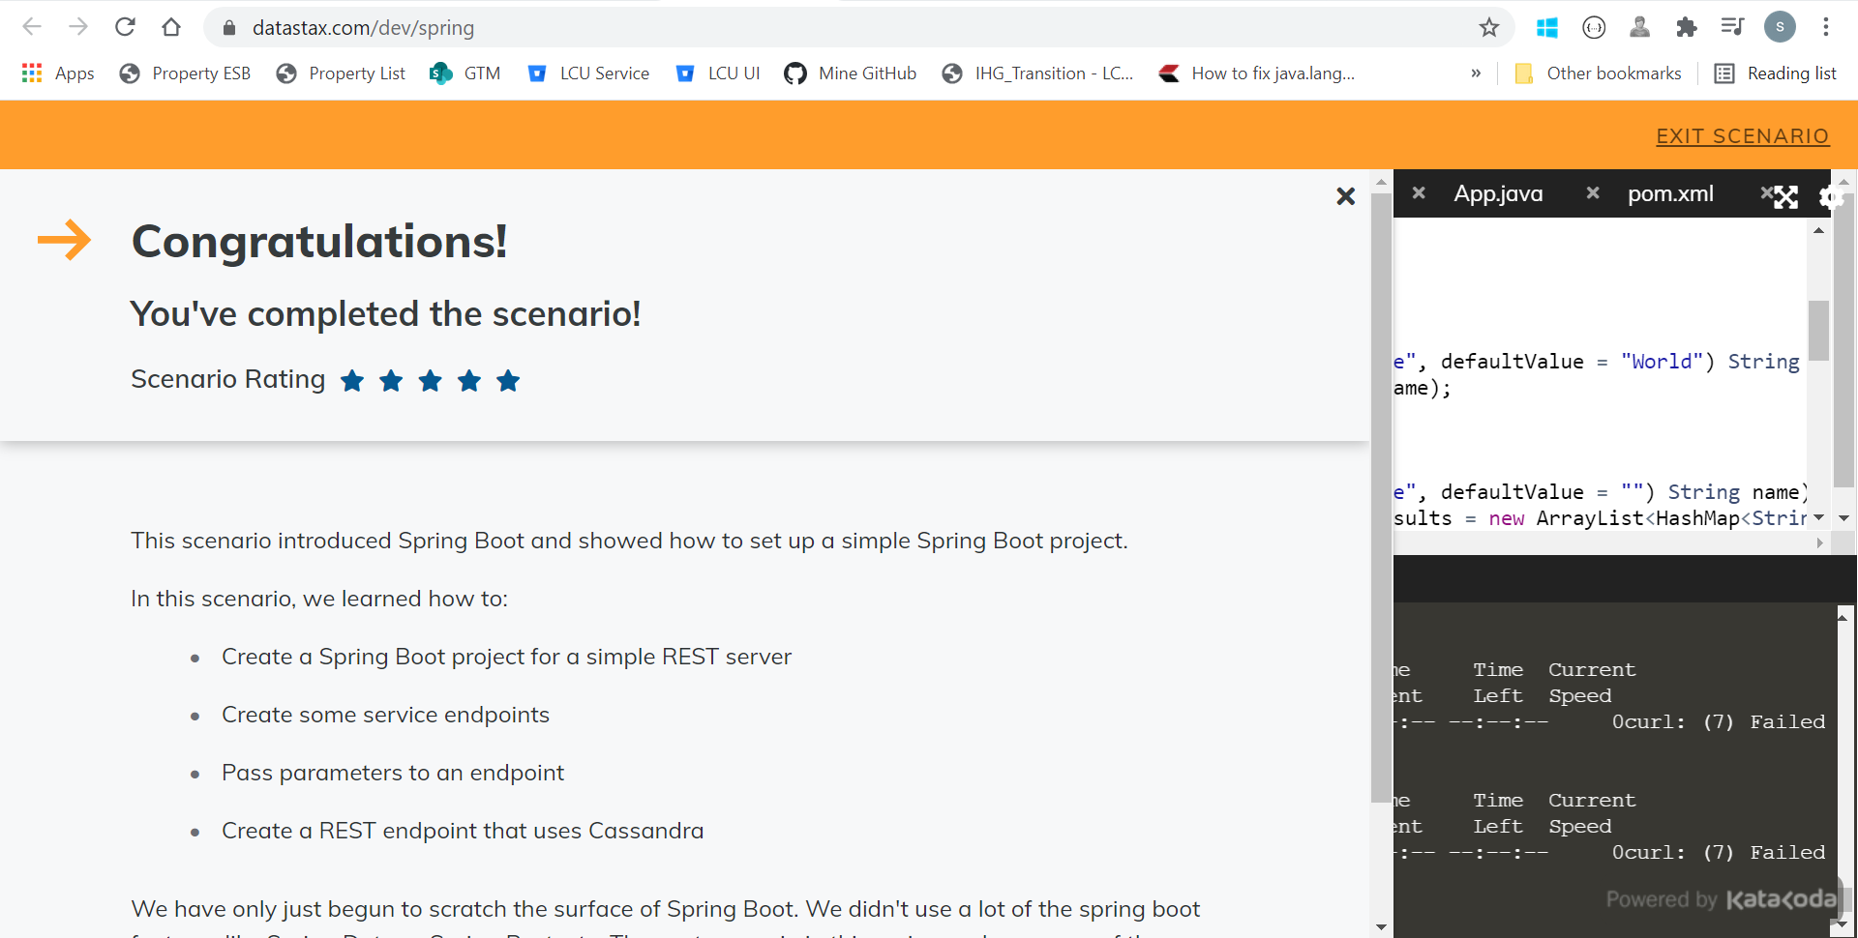The image size is (1858, 938).
Task: Expand the Katacoda editor to fullscreen
Action: coord(1787,196)
